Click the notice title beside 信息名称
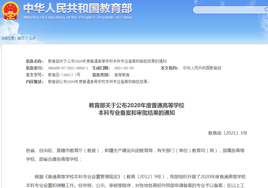This screenshot has height=188, width=268. (107, 61)
